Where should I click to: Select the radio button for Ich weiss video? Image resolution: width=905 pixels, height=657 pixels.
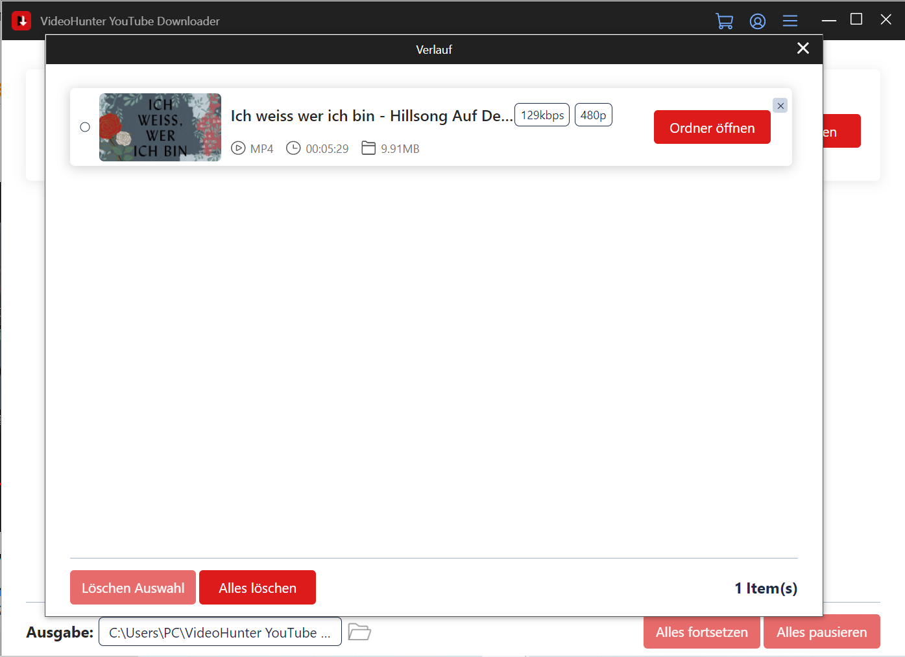85,127
